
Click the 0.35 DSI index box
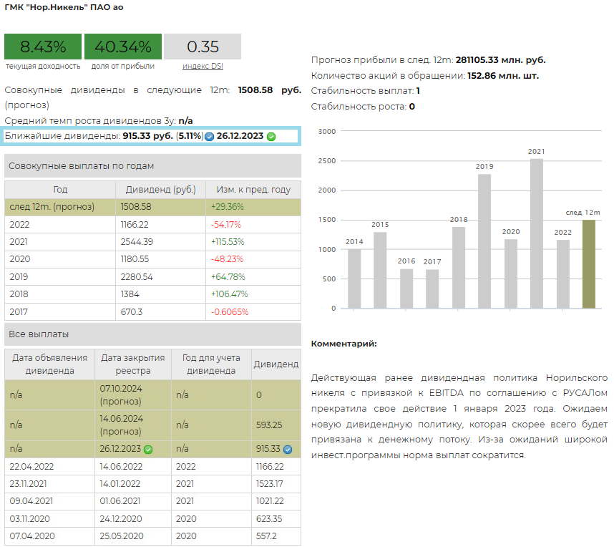tap(203, 47)
